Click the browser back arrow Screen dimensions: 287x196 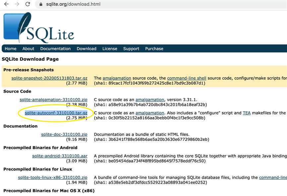click(x=6, y=4)
